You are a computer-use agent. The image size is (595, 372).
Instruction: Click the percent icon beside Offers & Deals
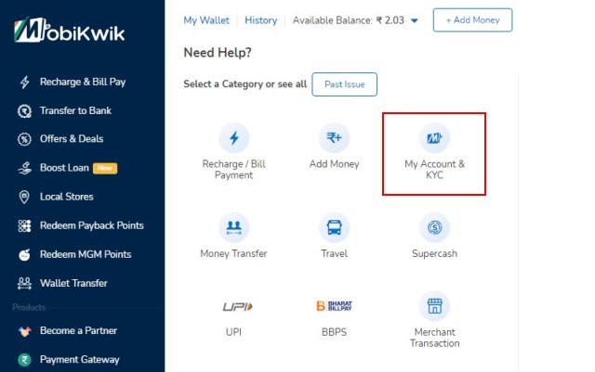click(25, 139)
